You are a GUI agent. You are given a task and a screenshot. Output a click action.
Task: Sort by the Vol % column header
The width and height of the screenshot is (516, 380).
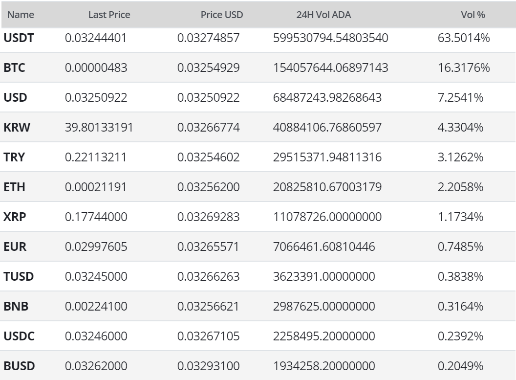pyautogui.click(x=473, y=15)
